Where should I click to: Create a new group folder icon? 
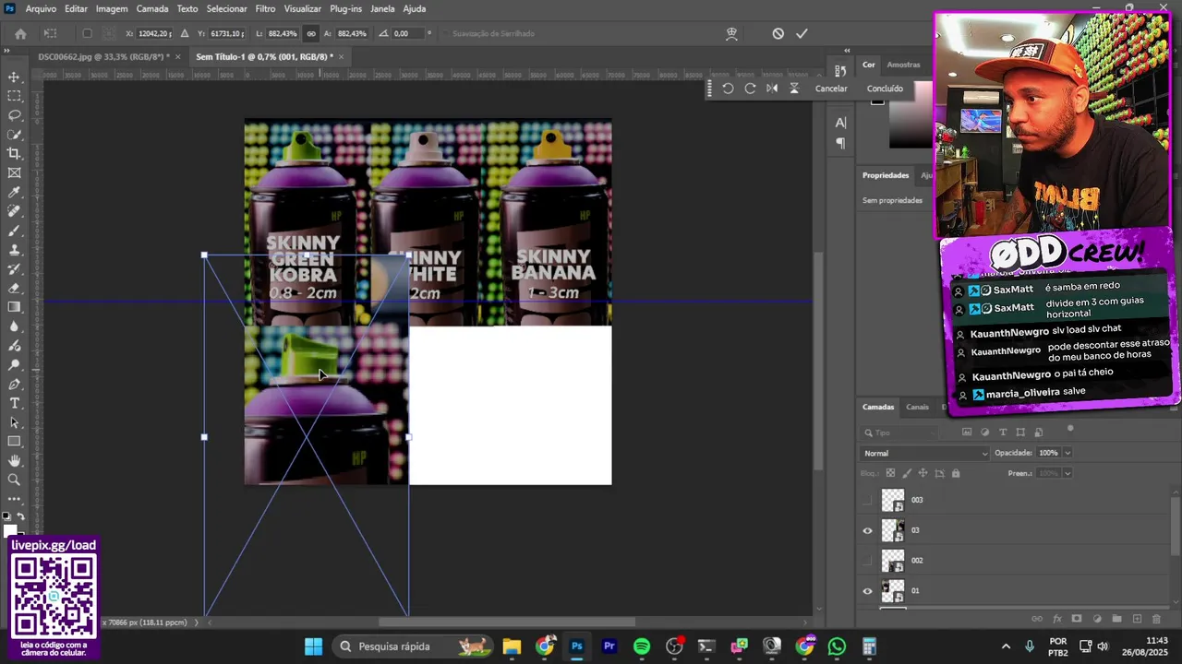click(1116, 619)
